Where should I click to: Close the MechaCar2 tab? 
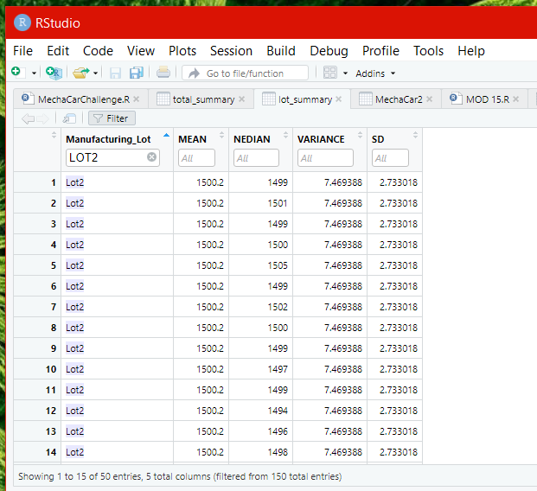pos(430,99)
